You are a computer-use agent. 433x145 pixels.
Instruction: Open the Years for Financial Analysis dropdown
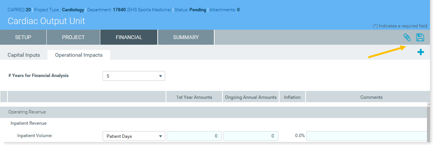(134, 76)
